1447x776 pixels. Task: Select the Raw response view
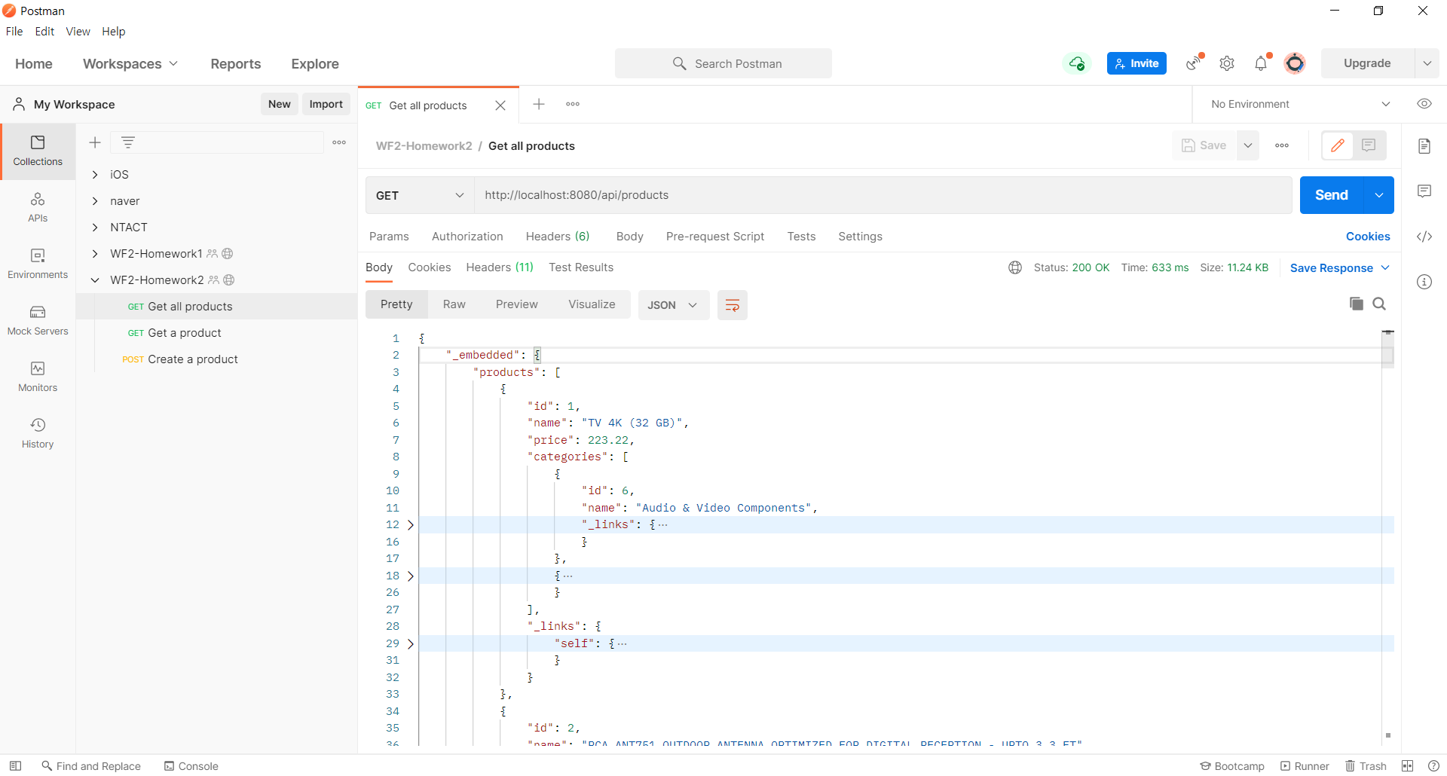(x=454, y=304)
